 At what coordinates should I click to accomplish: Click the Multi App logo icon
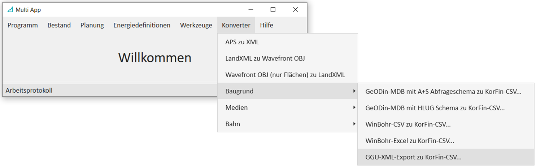click(10, 10)
